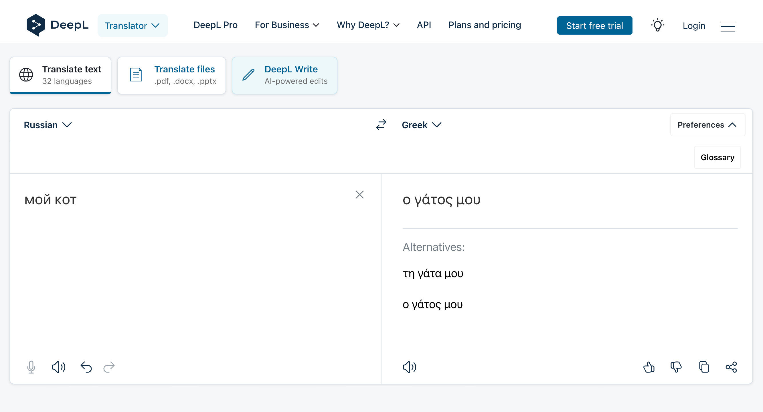The width and height of the screenshot is (763, 412).
Task: Copy the translation to clipboard
Action: [x=704, y=367]
